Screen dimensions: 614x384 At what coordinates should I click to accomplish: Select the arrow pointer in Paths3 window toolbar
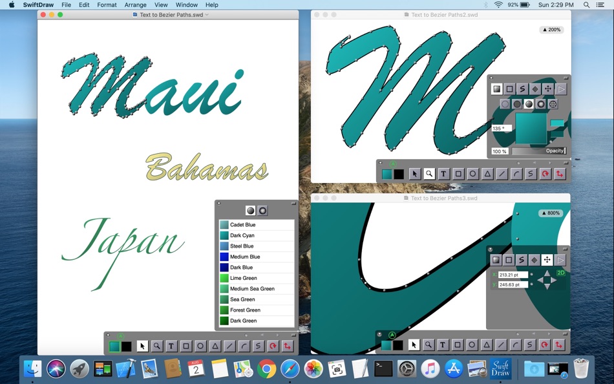coord(414,345)
